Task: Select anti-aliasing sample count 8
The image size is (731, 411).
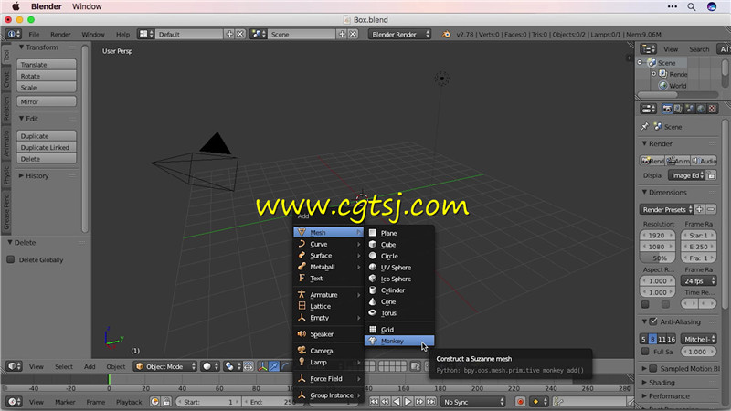Action: click(x=652, y=339)
